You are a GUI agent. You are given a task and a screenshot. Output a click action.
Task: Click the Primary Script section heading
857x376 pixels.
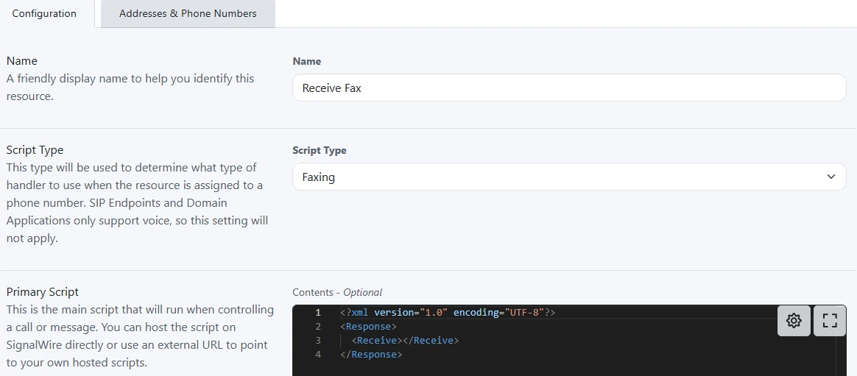tap(43, 291)
